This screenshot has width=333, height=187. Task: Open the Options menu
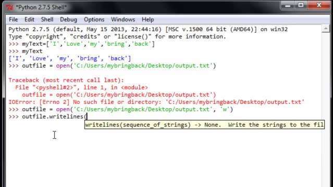click(94, 20)
